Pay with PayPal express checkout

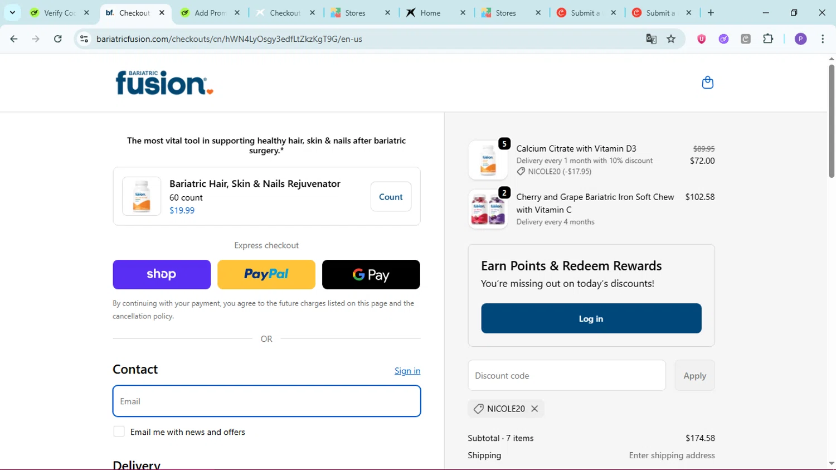pos(266,274)
